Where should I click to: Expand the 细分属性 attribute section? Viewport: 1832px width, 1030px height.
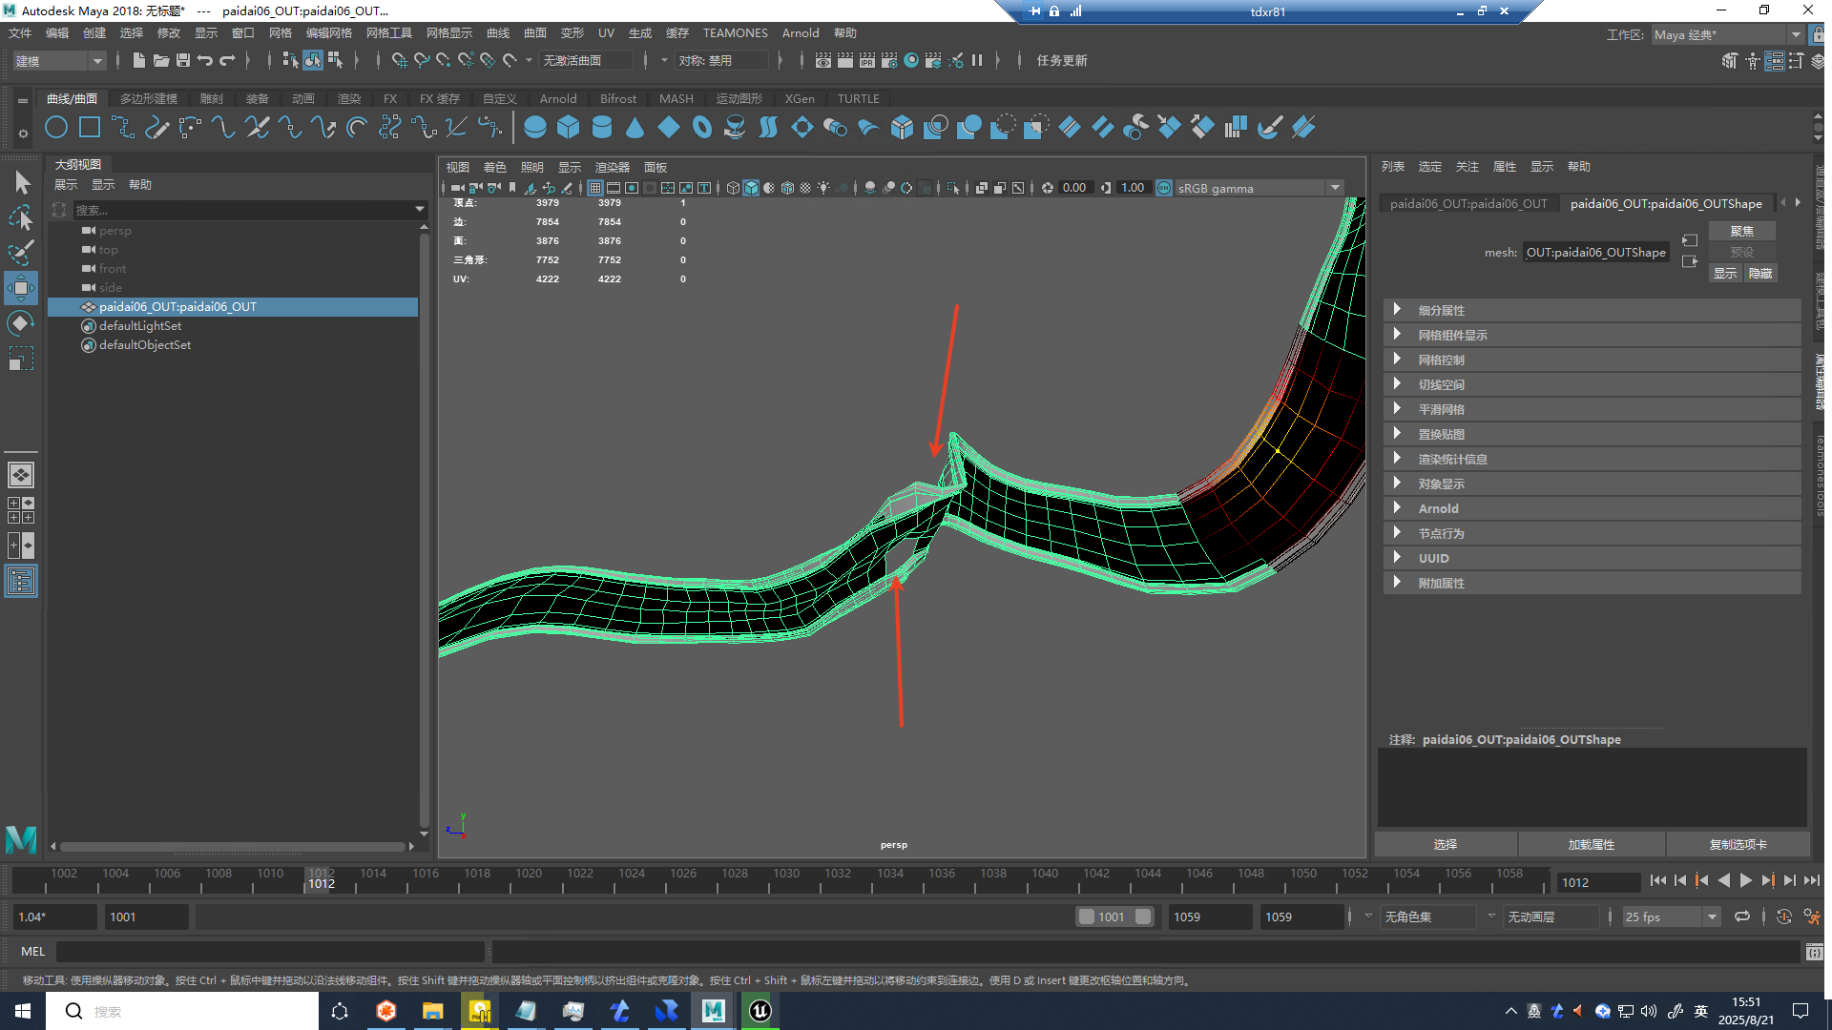(1441, 310)
